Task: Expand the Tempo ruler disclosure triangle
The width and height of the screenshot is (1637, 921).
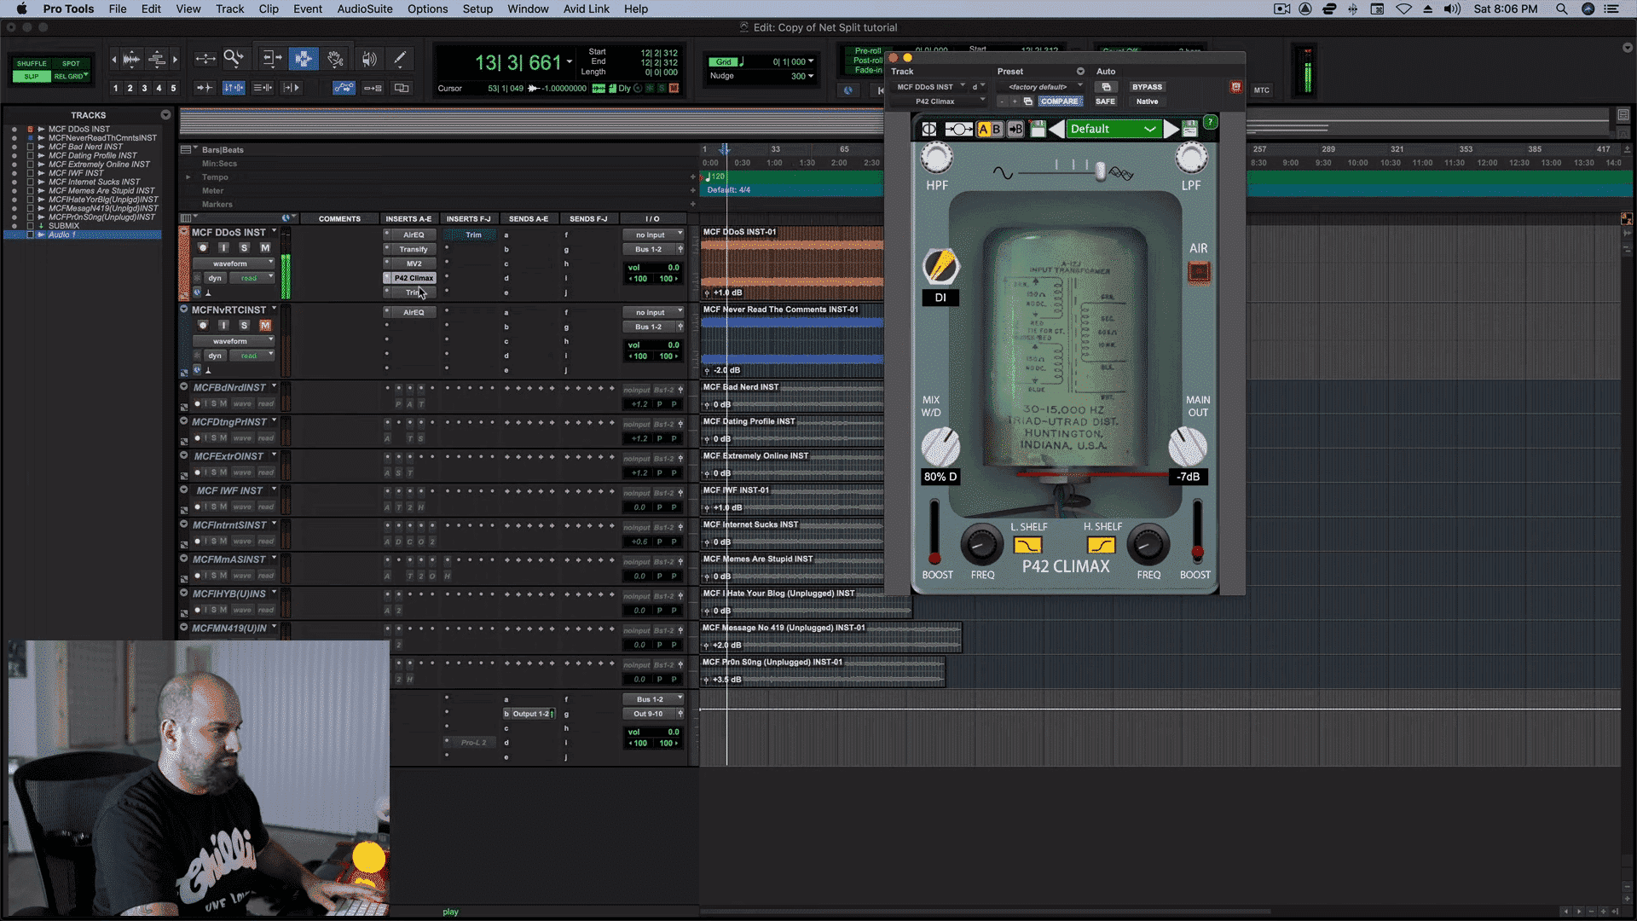Action: (188, 177)
